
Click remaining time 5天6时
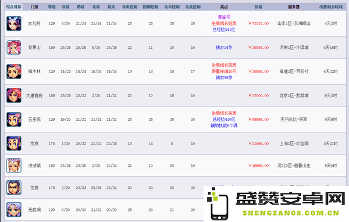(331, 120)
